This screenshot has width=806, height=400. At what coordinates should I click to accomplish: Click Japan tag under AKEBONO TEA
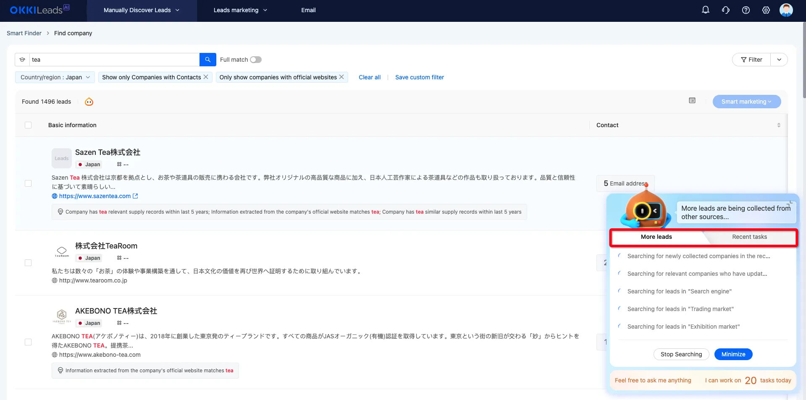coord(89,323)
